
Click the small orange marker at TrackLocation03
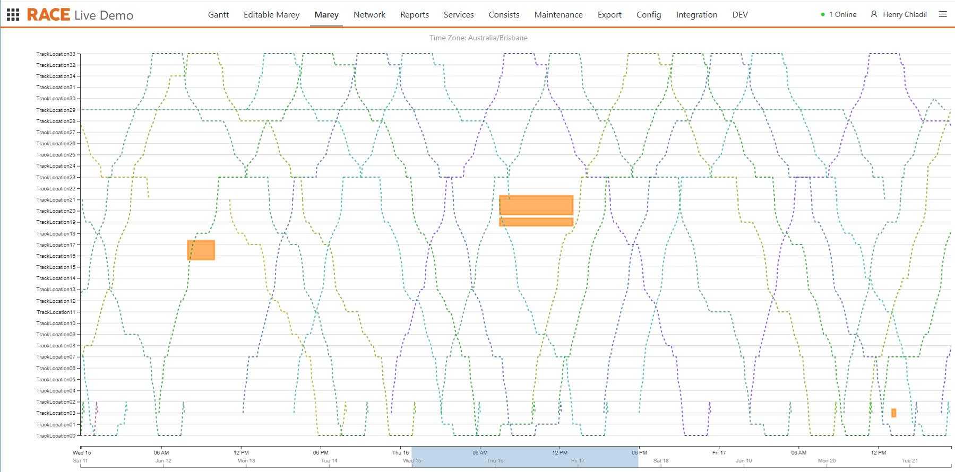(893, 413)
